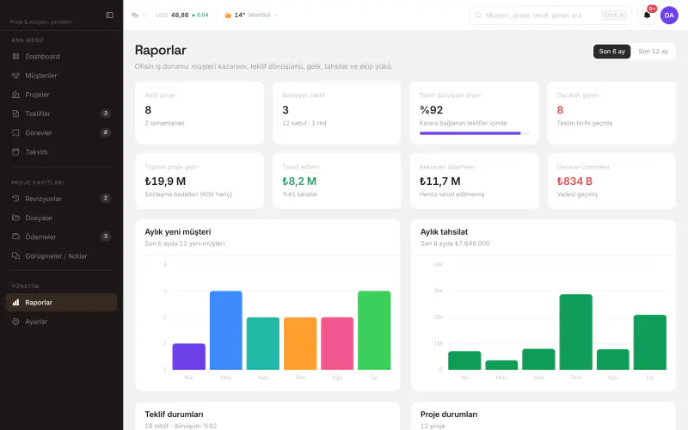
Task: Open Görüşmeler / Notlar in the sidebar
Action: point(61,255)
